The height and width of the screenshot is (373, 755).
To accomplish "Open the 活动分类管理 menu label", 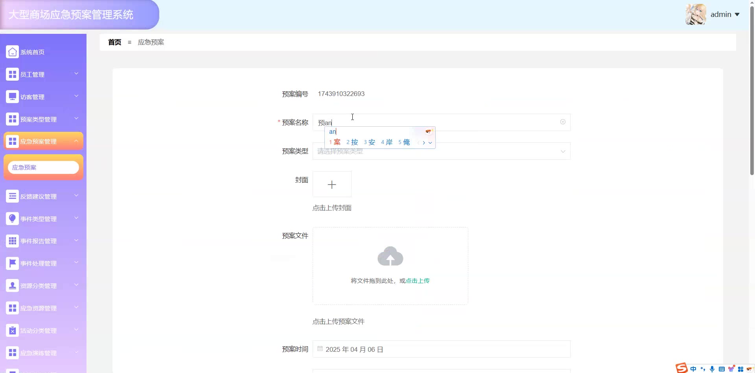I will [x=39, y=331].
